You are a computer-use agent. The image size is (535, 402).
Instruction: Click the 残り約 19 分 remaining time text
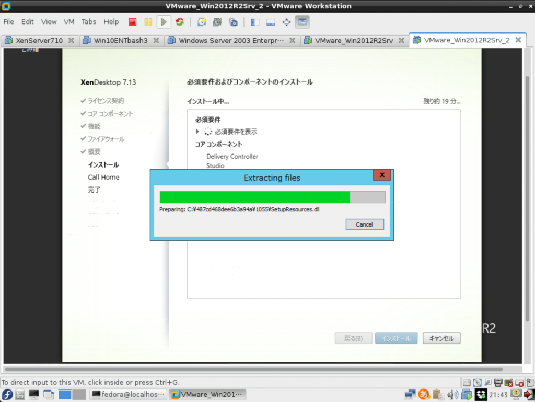[x=441, y=101]
